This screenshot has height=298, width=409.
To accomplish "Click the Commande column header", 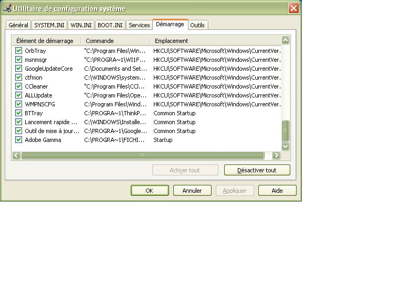I will pos(116,41).
